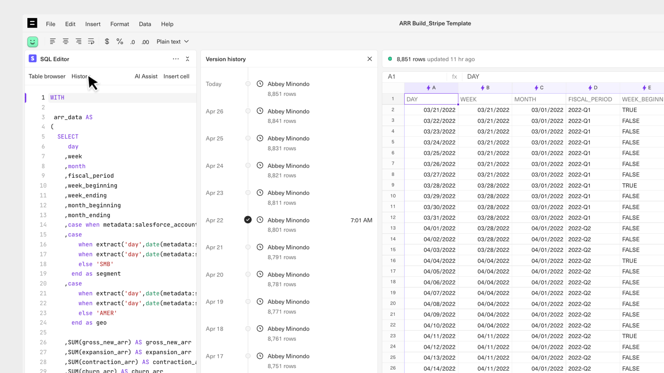This screenshot has width=664, height=373.
Task: Open the Data menu
Action: click(145, 24)
